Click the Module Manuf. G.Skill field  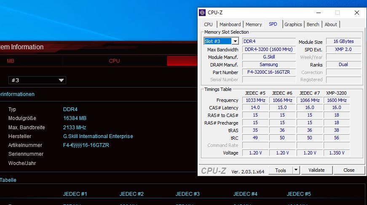tap(269, 57)
